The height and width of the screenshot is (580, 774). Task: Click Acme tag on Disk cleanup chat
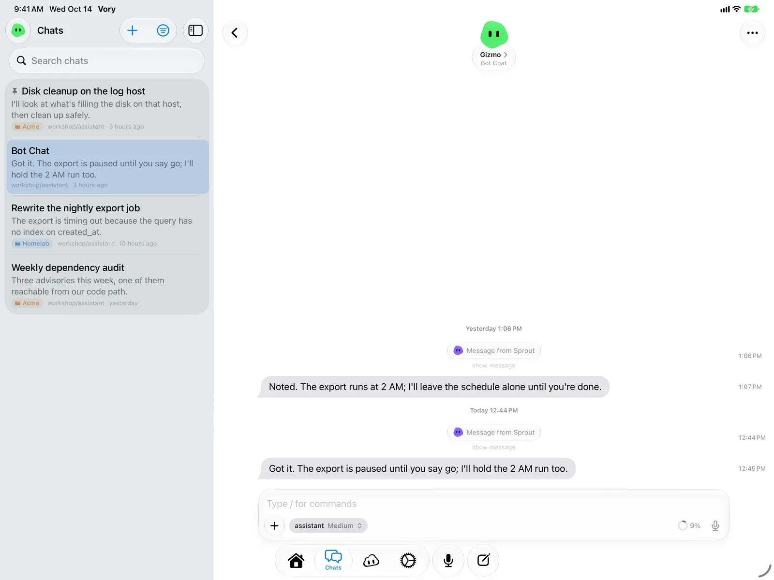(x=27, y=127)
